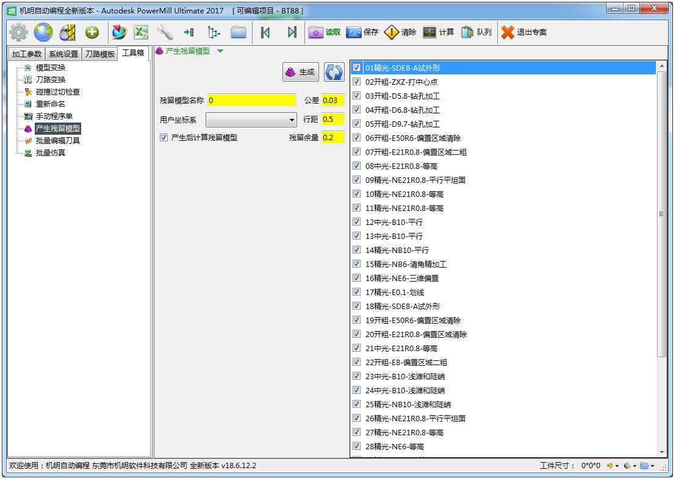
Task: Toggle 15精光-NB6-清角精加工 checkbox
Action: pyautogui.click(x=356, y=264)
